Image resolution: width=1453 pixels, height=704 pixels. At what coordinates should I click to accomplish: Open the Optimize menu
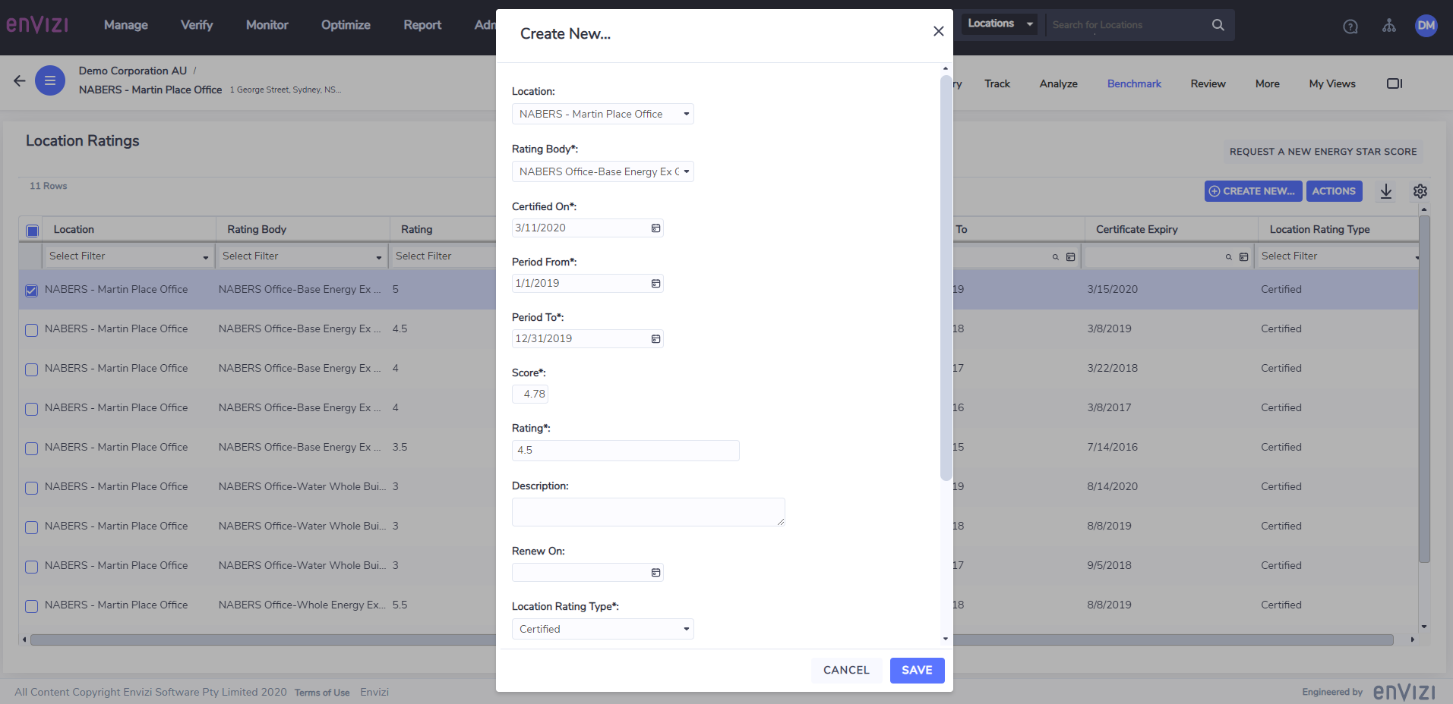click(346, 25)
